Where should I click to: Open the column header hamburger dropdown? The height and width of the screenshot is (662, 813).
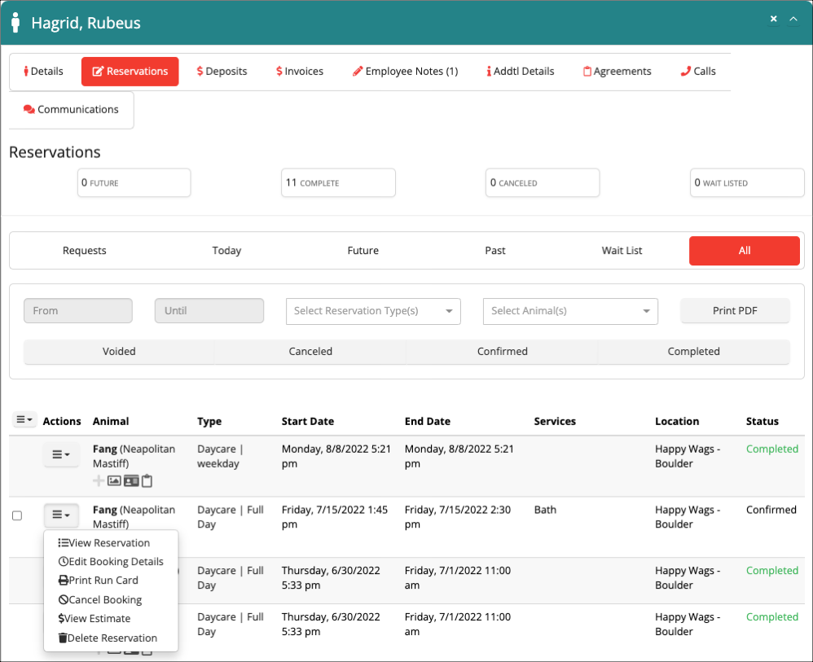(x=24, y=419)
